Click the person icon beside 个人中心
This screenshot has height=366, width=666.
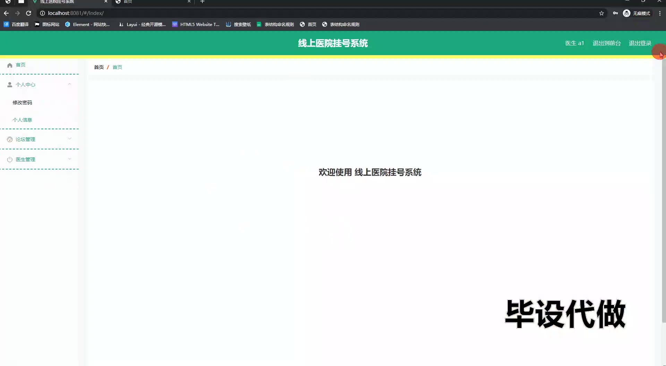(10, 85)
